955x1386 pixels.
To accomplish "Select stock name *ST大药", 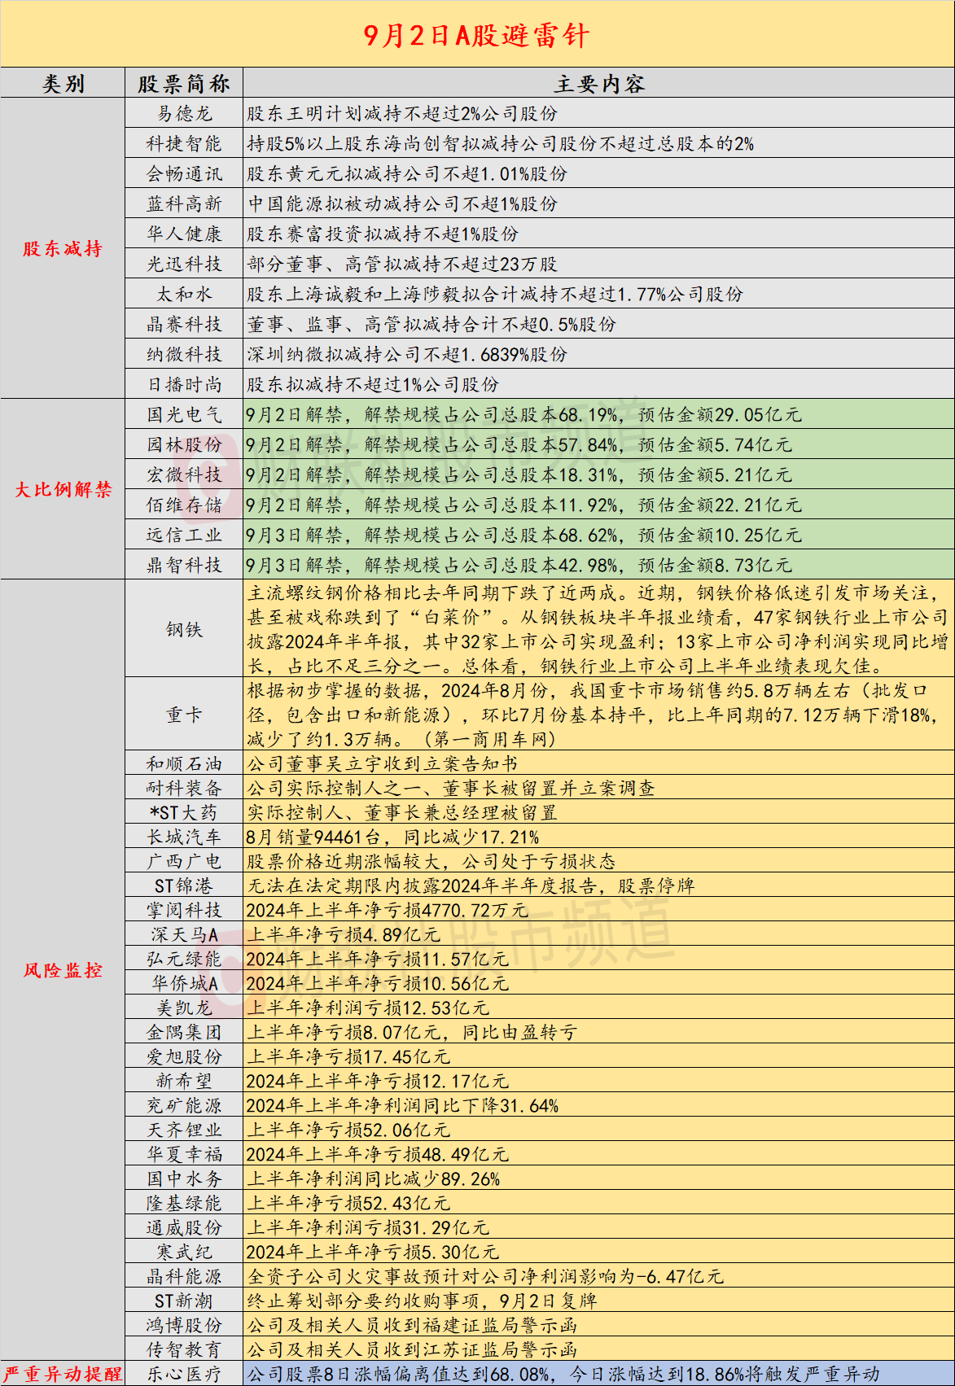I will [x=184, y=813].
